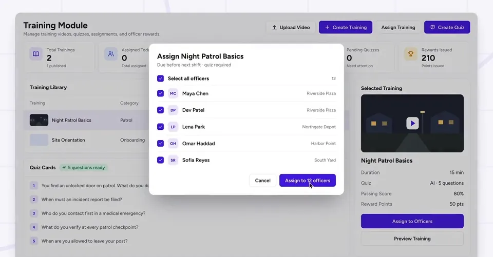Uncheck Dev Patel's checkbox
493x257 pixels.
point(160,110)
